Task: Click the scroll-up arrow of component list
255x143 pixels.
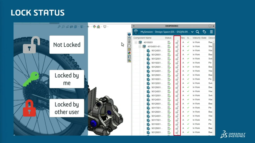Action: [x=214, y=42]
